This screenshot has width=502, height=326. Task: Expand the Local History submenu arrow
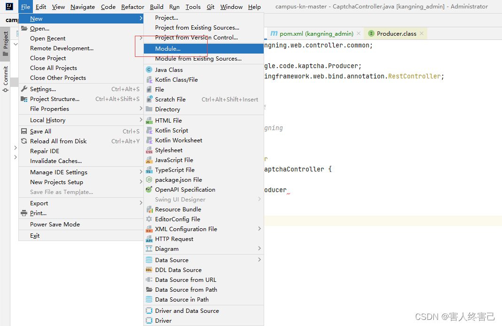tap(141, 120)
